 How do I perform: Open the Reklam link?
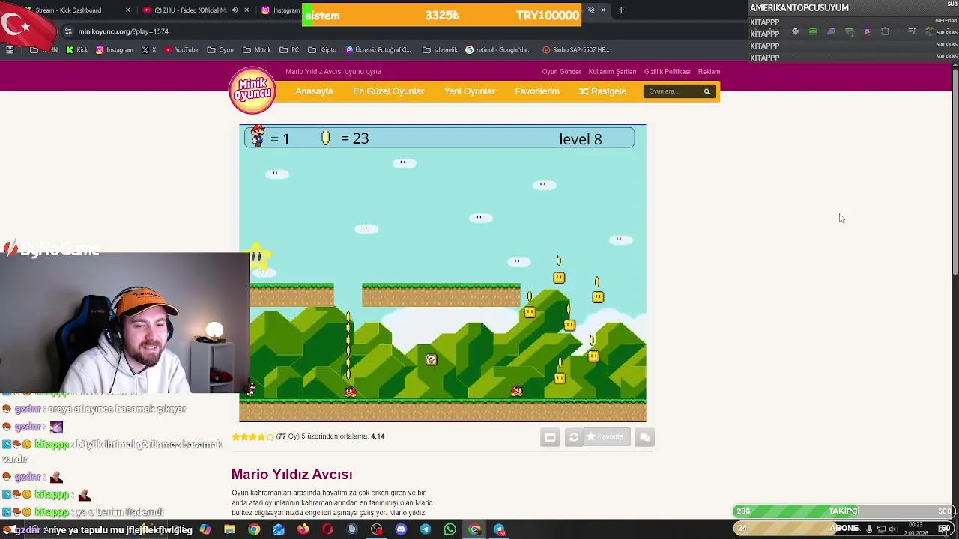[x=709, y=72]
